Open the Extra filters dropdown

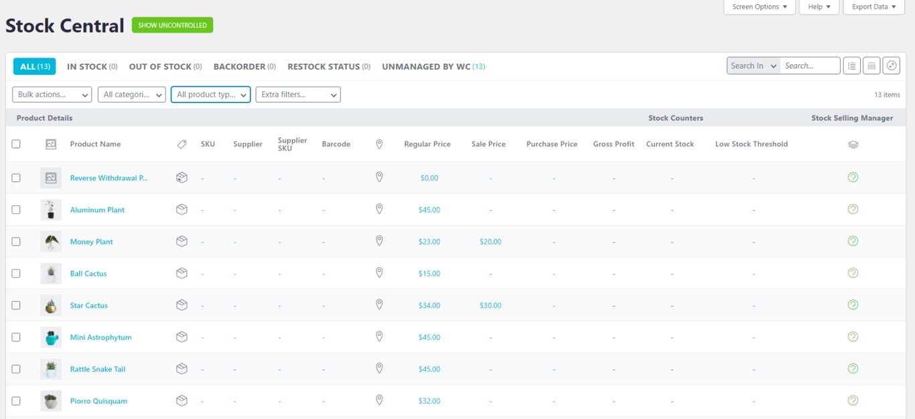tap(298, 95)
